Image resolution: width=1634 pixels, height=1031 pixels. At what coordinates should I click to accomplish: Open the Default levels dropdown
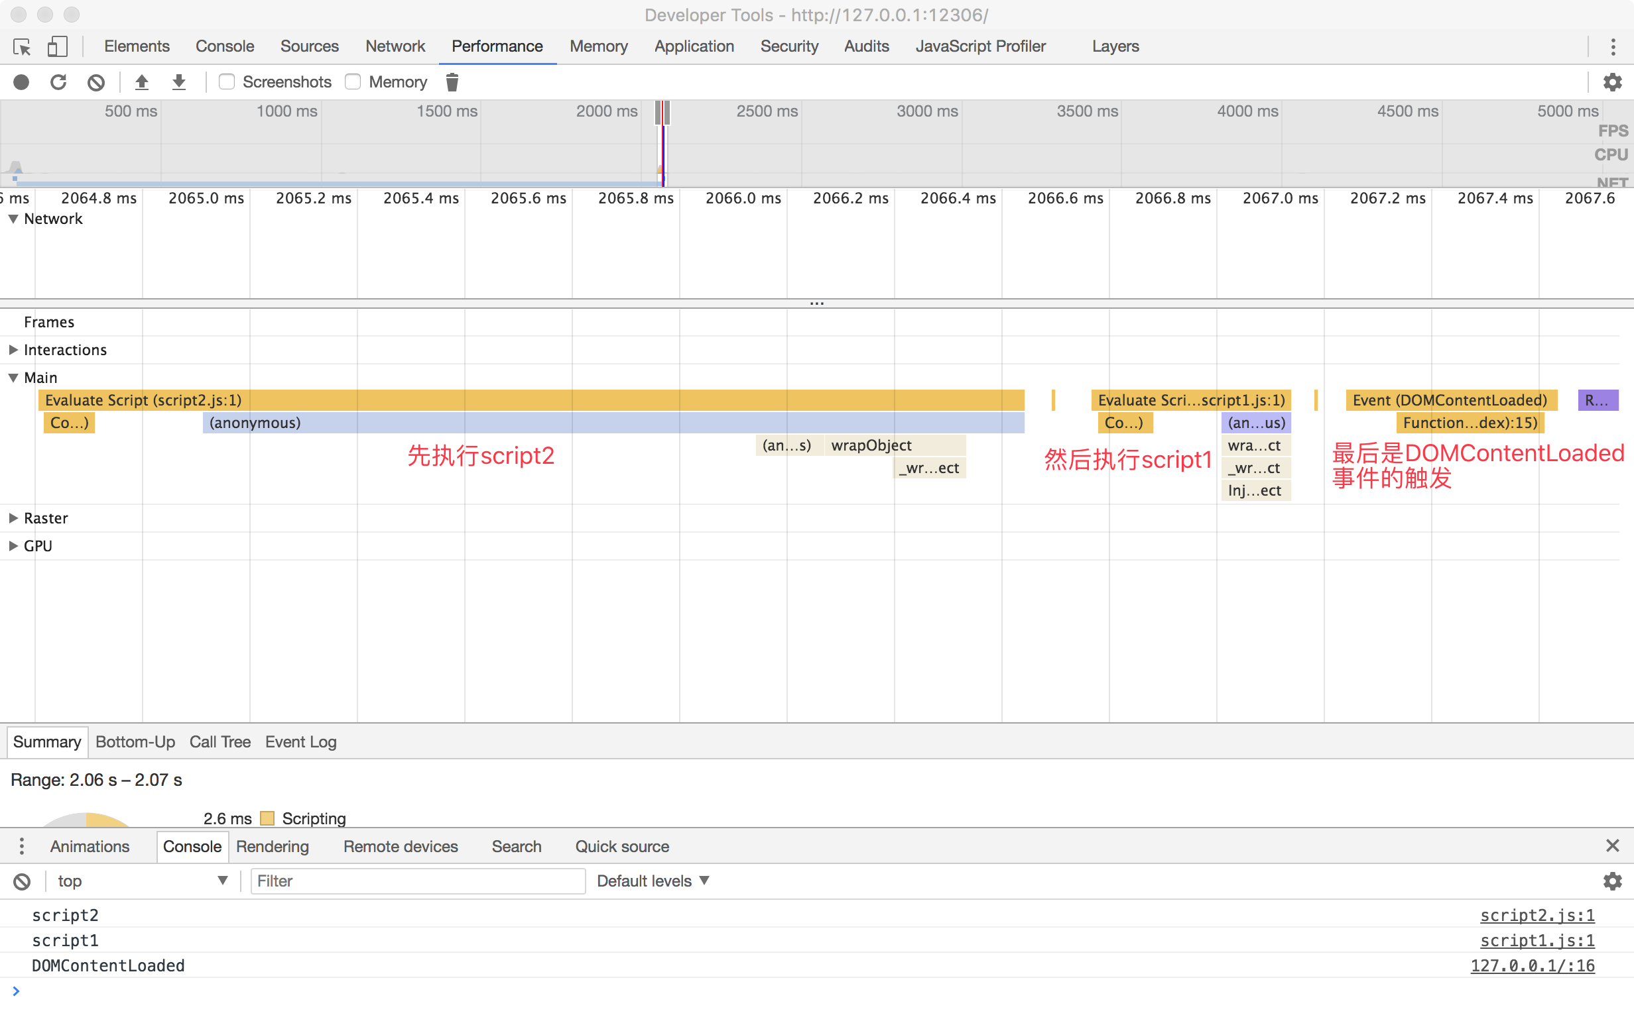(652, 881)
